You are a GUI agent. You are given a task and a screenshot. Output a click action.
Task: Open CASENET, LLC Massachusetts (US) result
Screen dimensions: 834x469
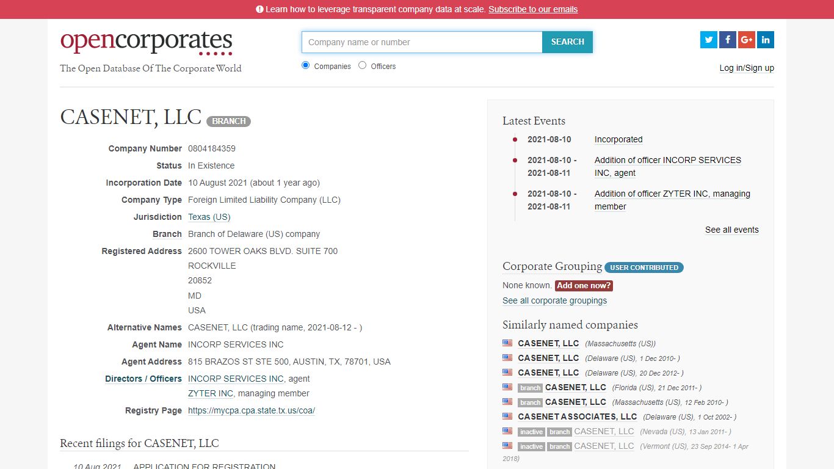pyautogui.click(x=548, y=343)
